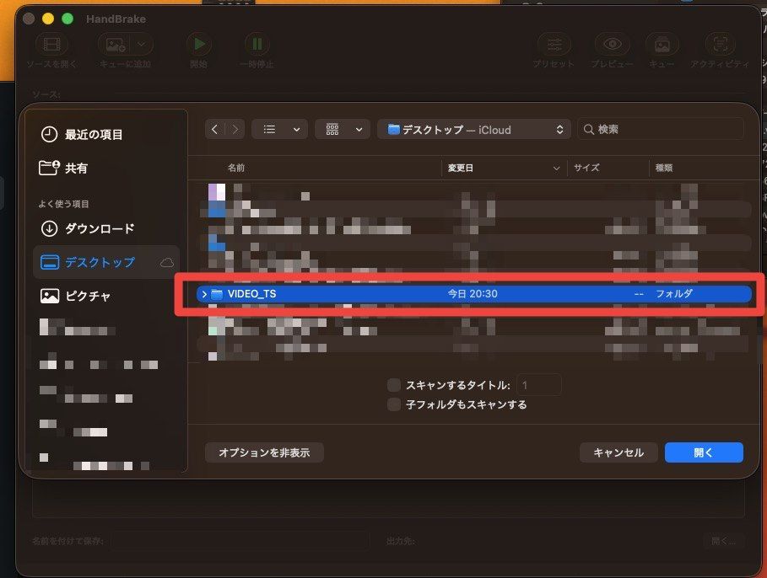The width and height of the screenshot is (767, 578).
Task: Select デスクトップ in the sidebar
Action: pyautogui.click(x=106, y=262)
